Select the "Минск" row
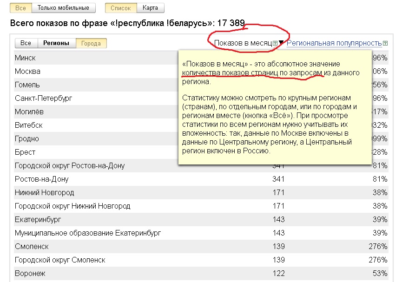 (25, 58)
